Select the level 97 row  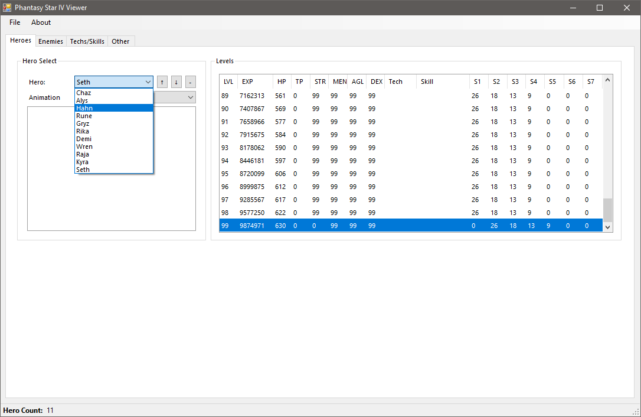[411, 200]
